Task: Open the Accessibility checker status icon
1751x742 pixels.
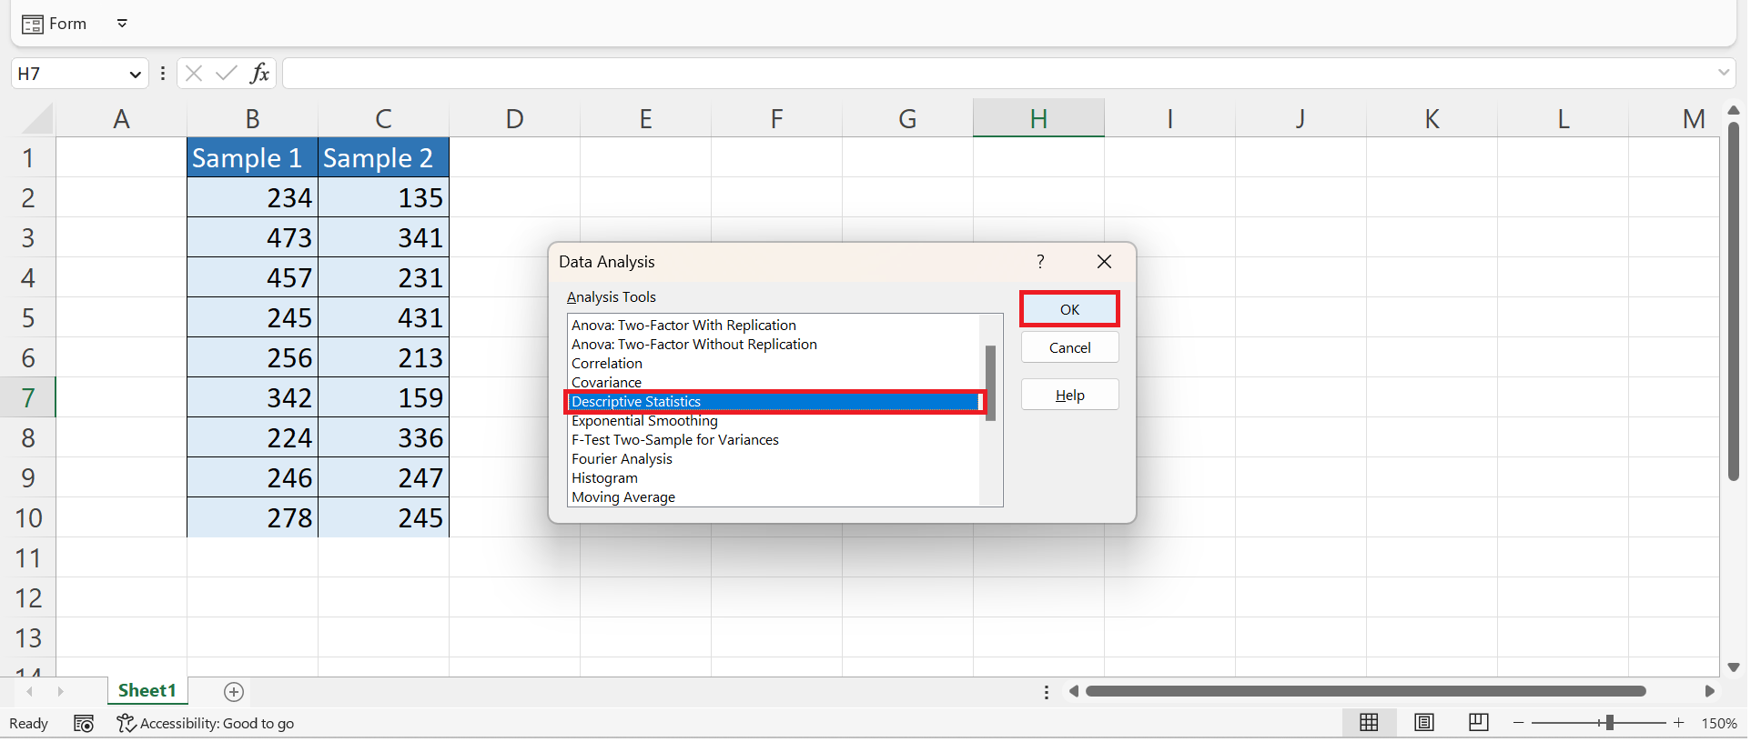Action: coord(126,724)
